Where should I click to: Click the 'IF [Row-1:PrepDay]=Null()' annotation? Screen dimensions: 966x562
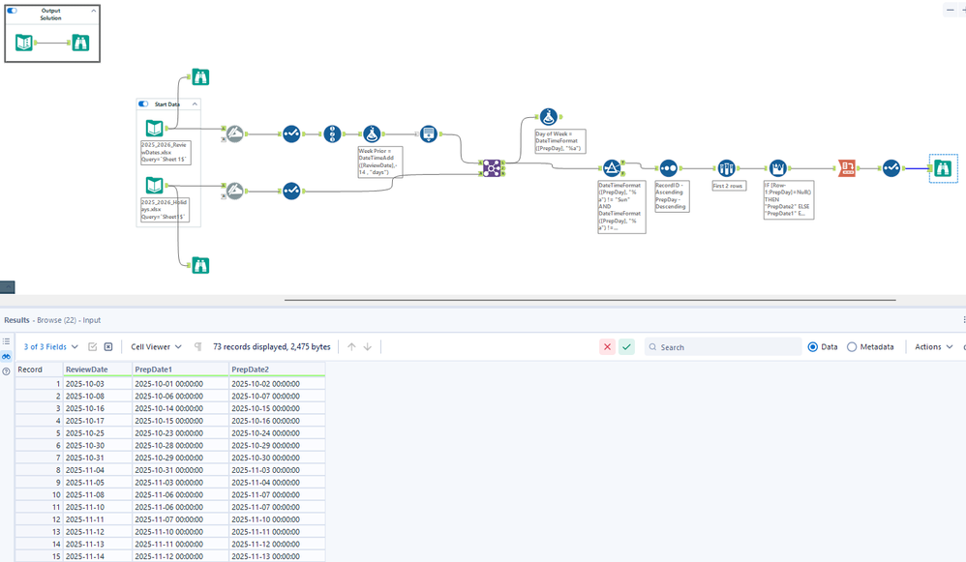pyautogui.click(x=789, y=200)
